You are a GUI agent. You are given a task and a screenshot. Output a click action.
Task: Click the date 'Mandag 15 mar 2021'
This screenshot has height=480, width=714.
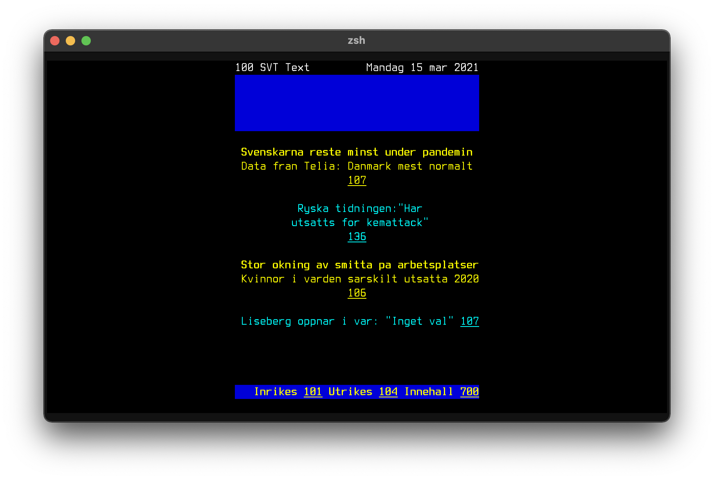click(422, 67)
